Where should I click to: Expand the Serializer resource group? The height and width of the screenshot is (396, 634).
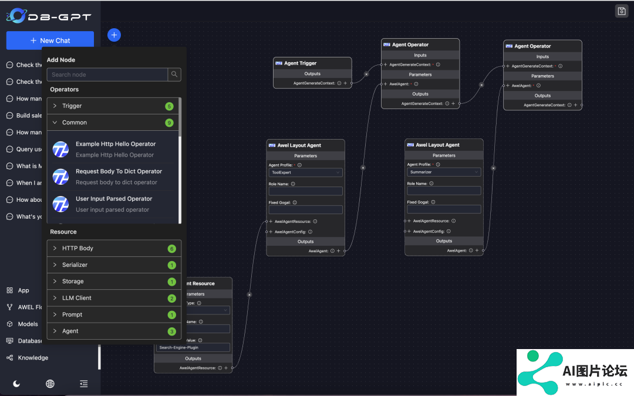pyautogui.click(x=114, y=265)
